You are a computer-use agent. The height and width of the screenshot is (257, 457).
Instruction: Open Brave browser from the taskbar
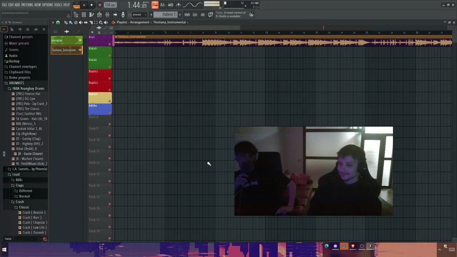353,246
